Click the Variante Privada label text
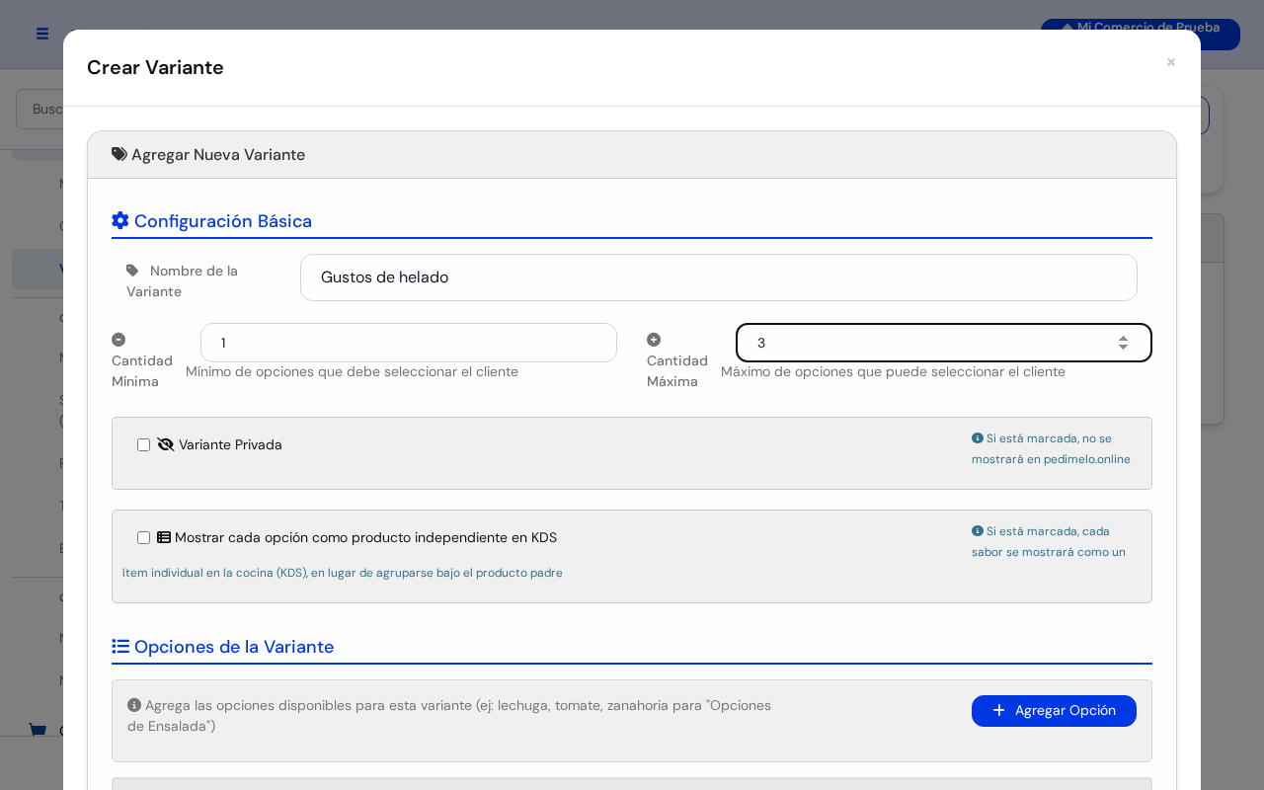The height and width of the screenshot is (790, 1264). tap(230, 444)
